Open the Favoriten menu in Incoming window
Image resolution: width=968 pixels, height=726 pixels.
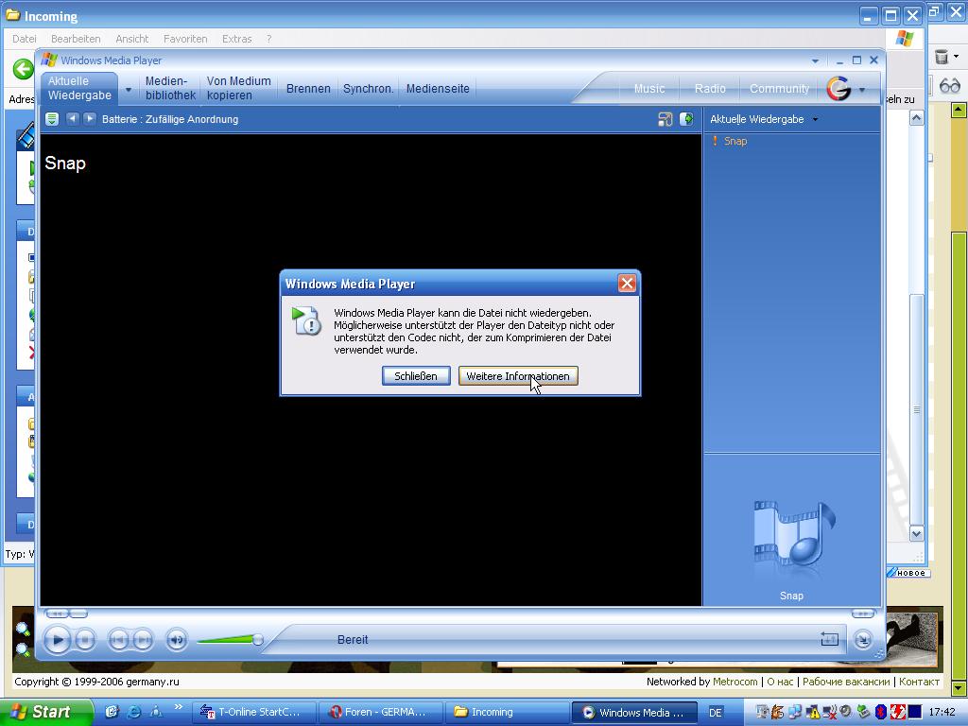(x=185, y=38)
